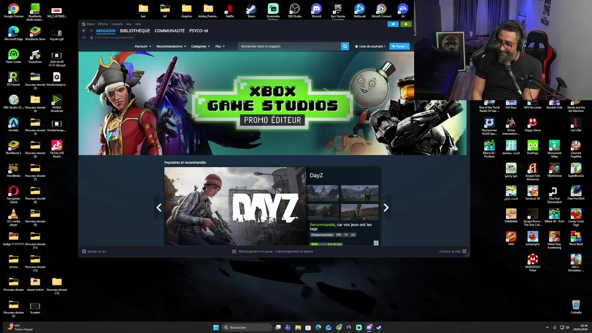The image size is (592, 333).
Task: Open Navigateur Opera desktop shortcut
Action: point(13,195)
